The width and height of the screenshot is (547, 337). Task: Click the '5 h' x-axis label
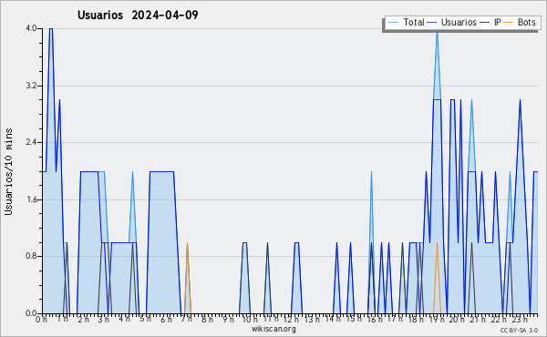click(x=146, y=319)
